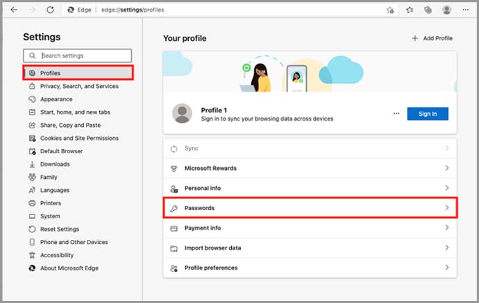479x303 pixels.
Task: Click the Profile 1 avatar picture
Action: point(183,114)
